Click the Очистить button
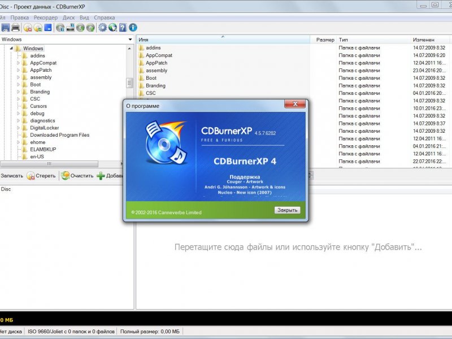 point(77,176)
